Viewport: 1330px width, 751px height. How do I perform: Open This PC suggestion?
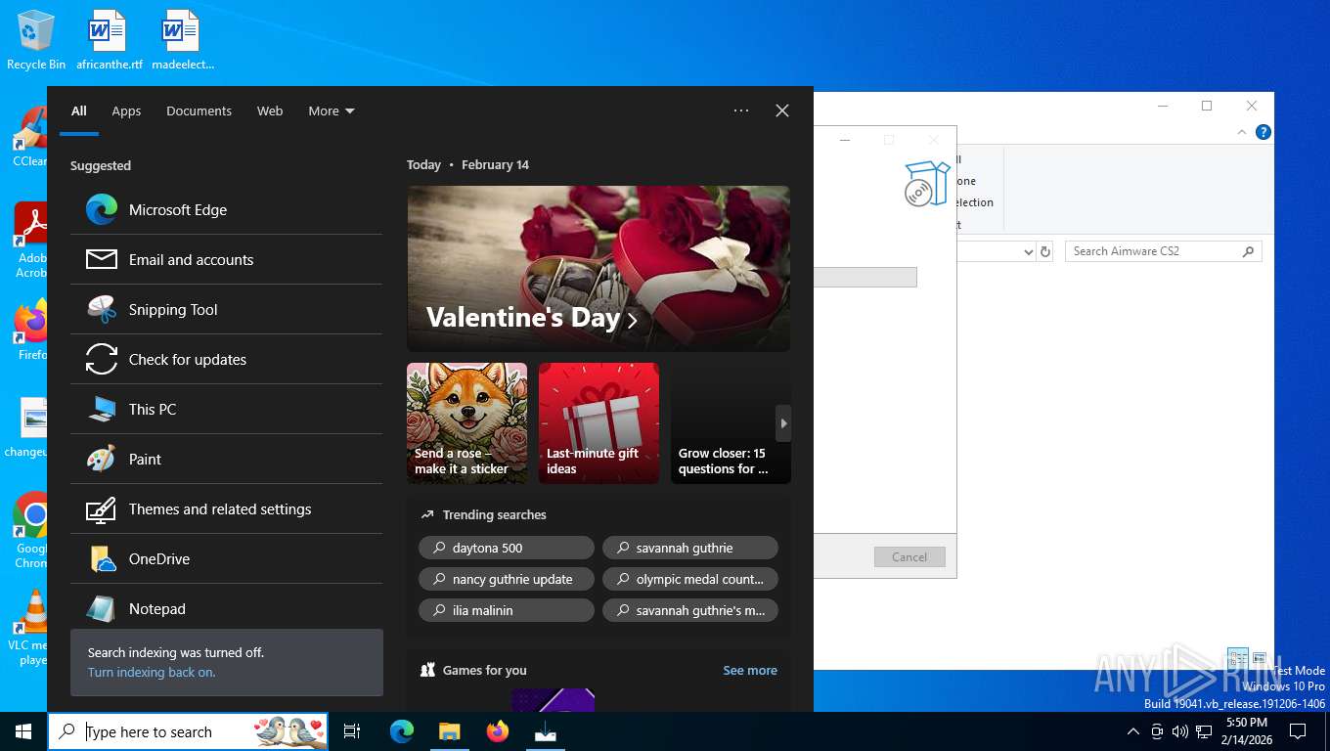tap(226, 409)
